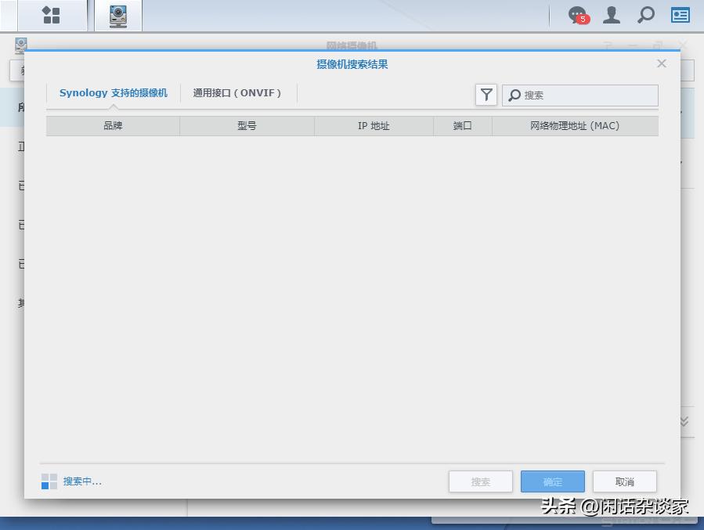Open DSM search with the magnifier icon
The height and width of the screenshot is (530, 704).
pos(645,14)
